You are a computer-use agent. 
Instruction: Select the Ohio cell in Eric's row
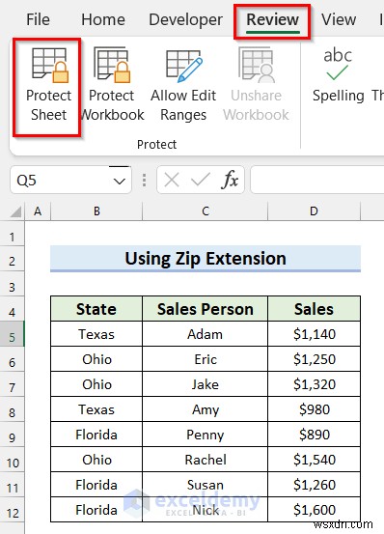[x=96, y=359]
